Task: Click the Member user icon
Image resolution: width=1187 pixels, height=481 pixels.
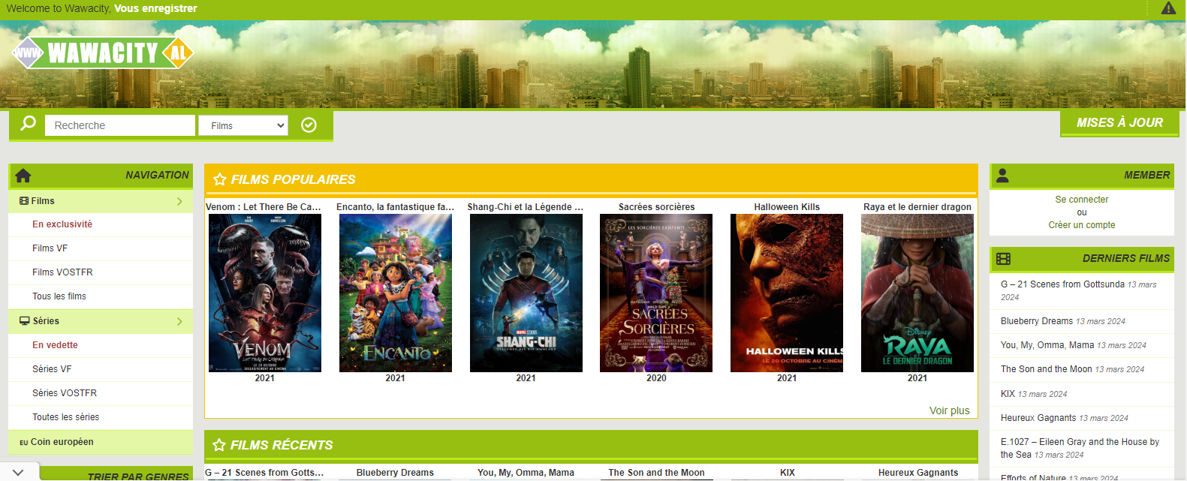Action: point(1002,176)
